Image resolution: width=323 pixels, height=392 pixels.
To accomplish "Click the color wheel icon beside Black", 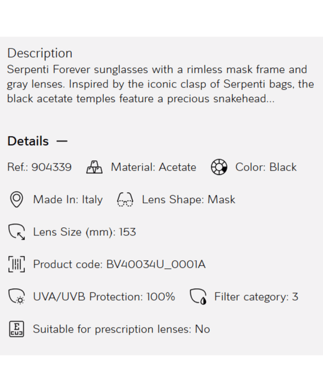I will pos(219,167).
